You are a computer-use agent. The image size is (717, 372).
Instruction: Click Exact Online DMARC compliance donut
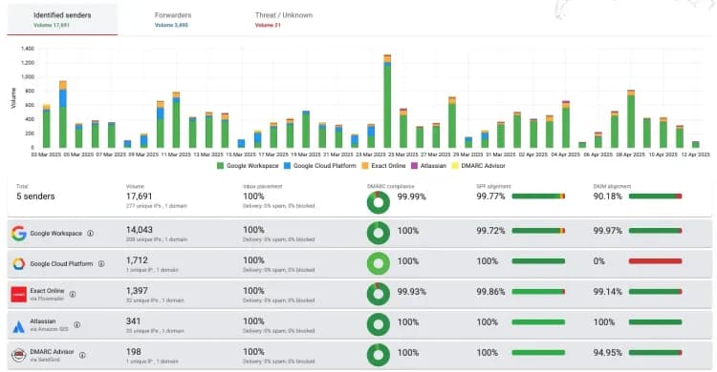coord(379,294)
